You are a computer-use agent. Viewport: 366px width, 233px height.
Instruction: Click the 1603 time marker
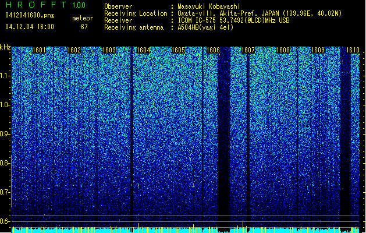pyautogui.click(x=109, y=50)
